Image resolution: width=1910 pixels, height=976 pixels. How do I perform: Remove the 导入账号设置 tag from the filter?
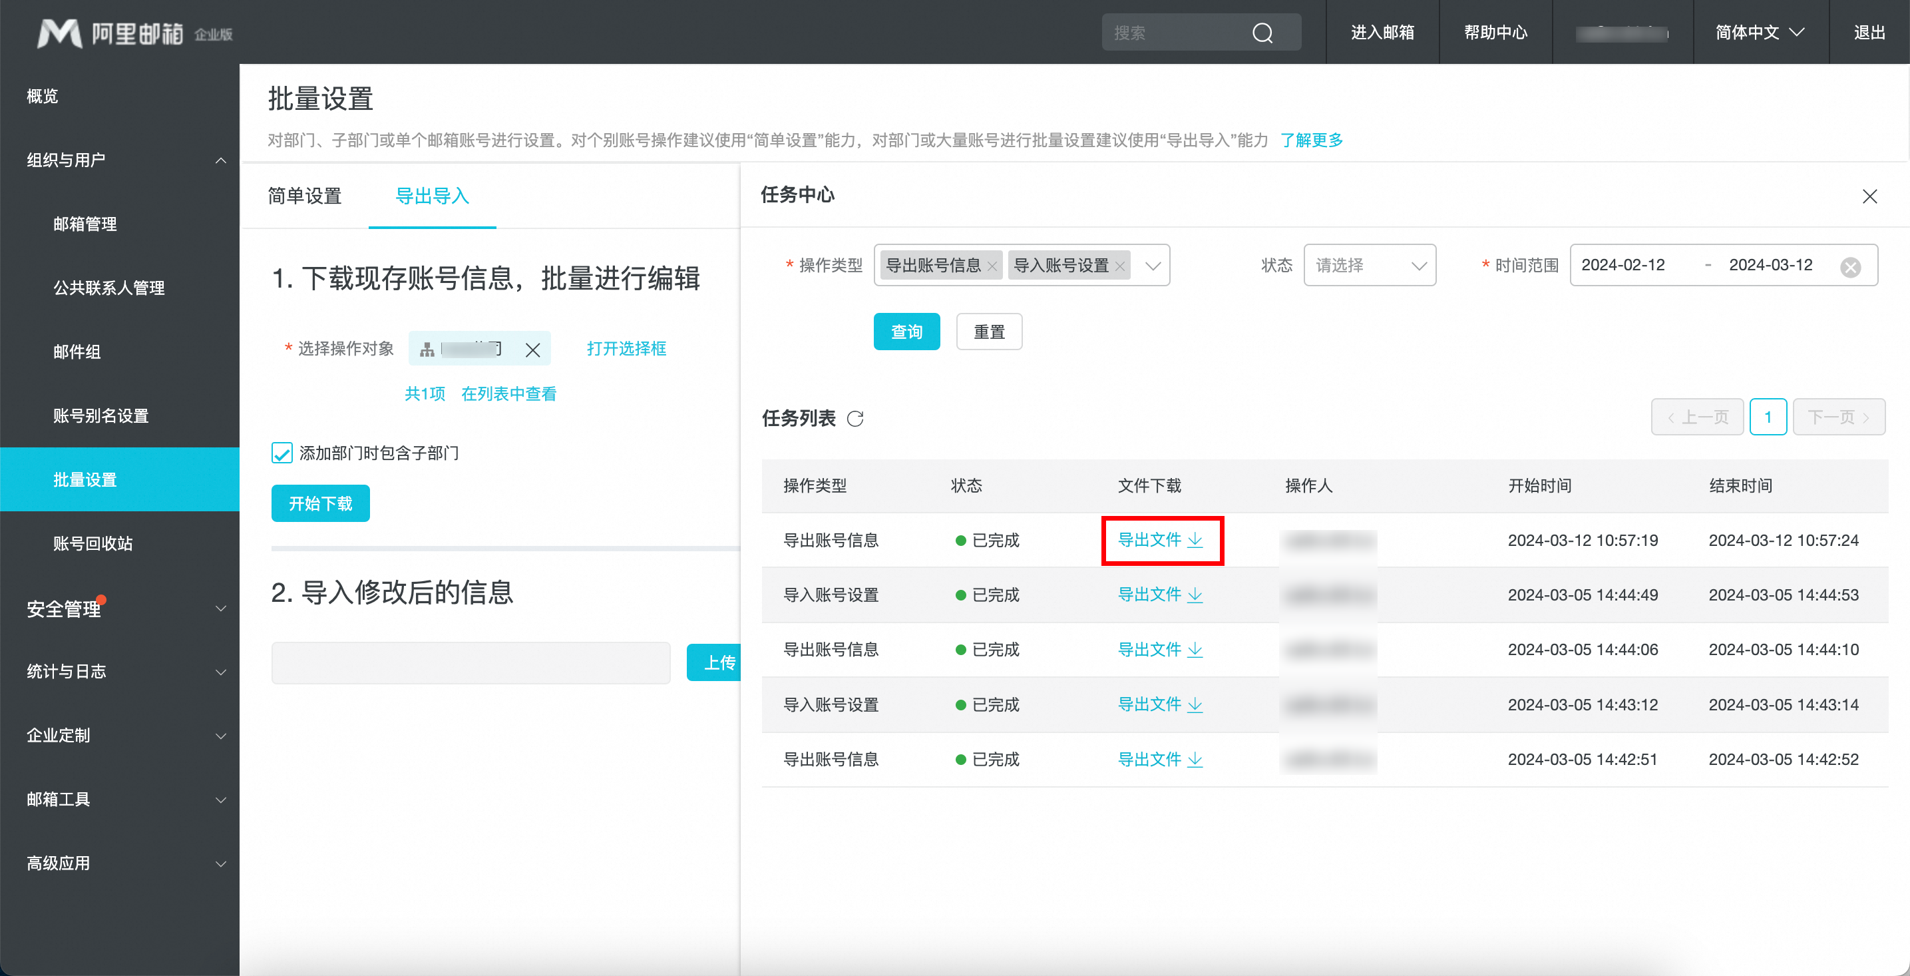click(1119, 266)
